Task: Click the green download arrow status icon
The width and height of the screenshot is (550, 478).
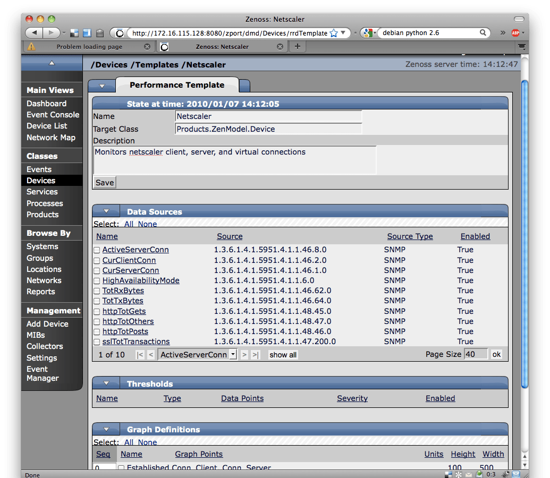Action: (479, 474)
